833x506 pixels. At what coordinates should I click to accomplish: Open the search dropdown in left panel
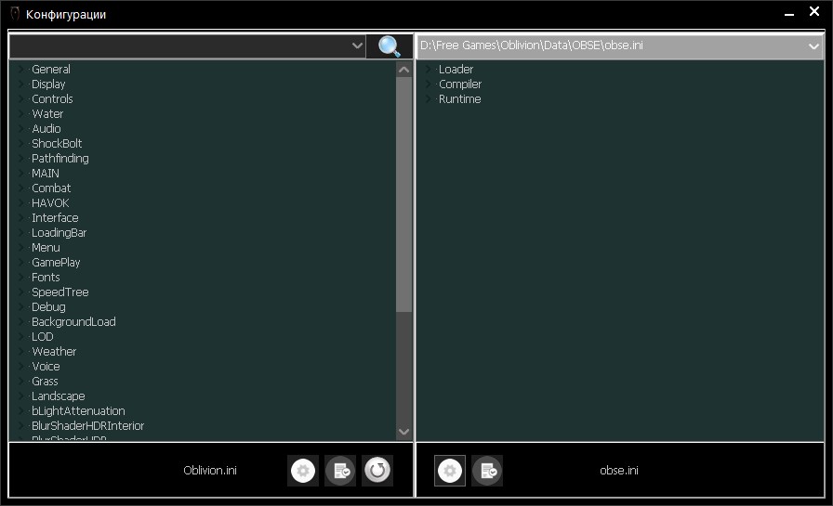pyautogui.click(x=357, y=46)
